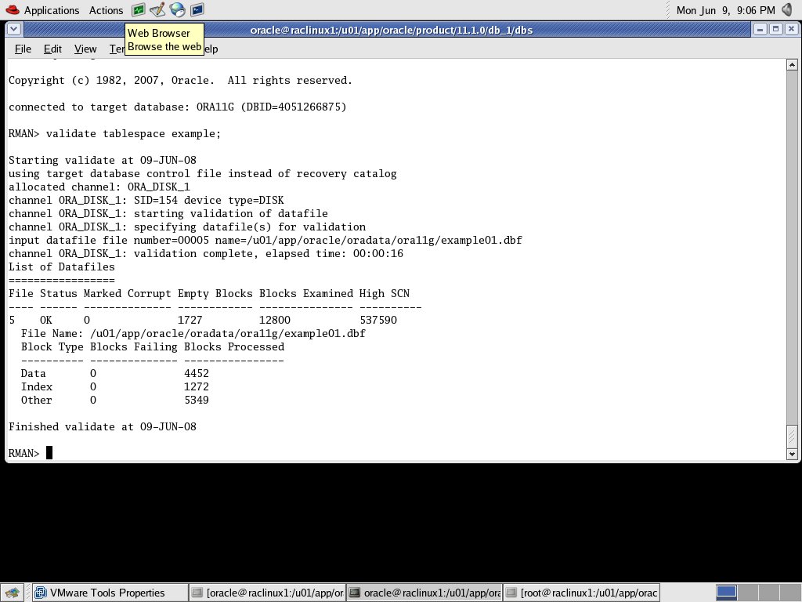Click the RMAN> prompt cursor line

tap(31, 453)
